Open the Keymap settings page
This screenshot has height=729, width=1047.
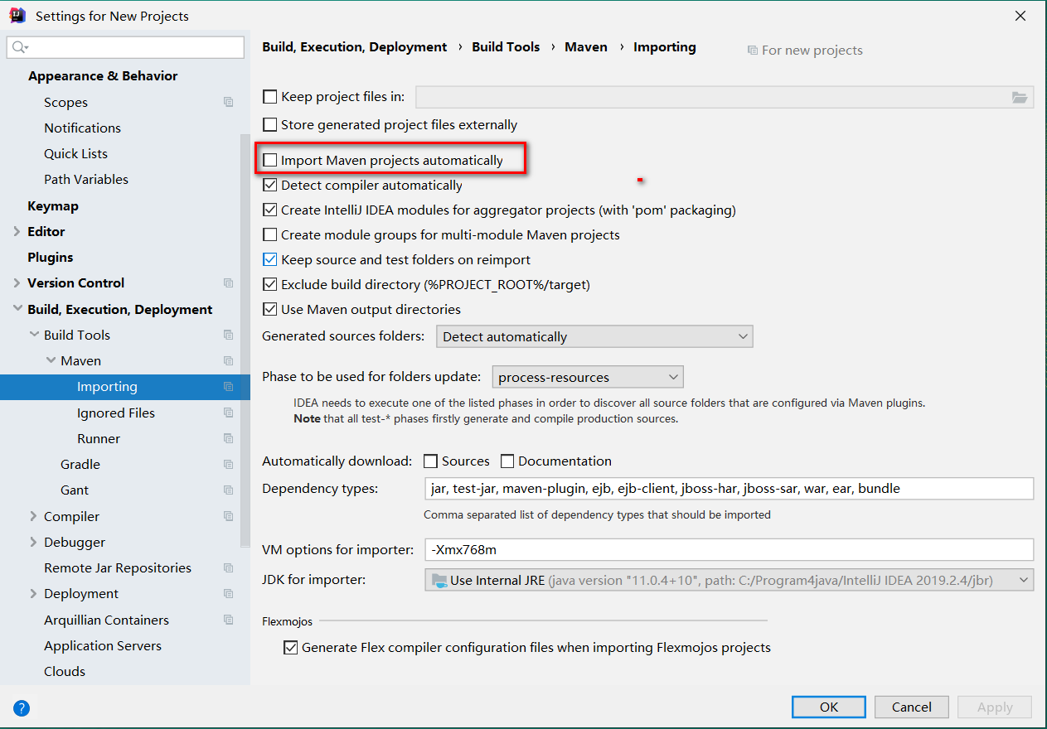tap(53, 206)
